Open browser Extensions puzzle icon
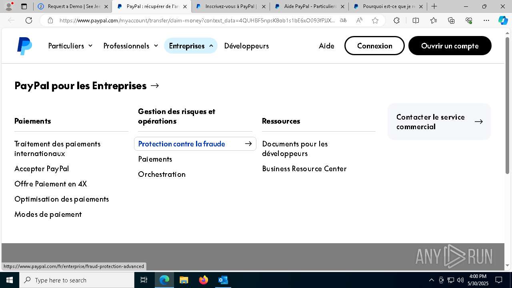 coord(396,20)
